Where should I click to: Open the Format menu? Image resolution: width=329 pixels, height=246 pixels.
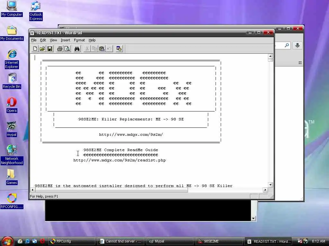pyautogui.click(x=79, y=40)
